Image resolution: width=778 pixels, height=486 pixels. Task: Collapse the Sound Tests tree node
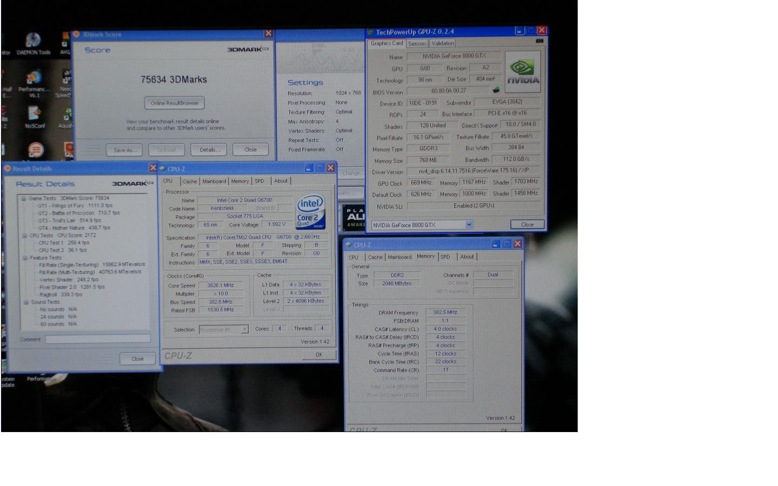pyautogui.click(x=26, y=302)
